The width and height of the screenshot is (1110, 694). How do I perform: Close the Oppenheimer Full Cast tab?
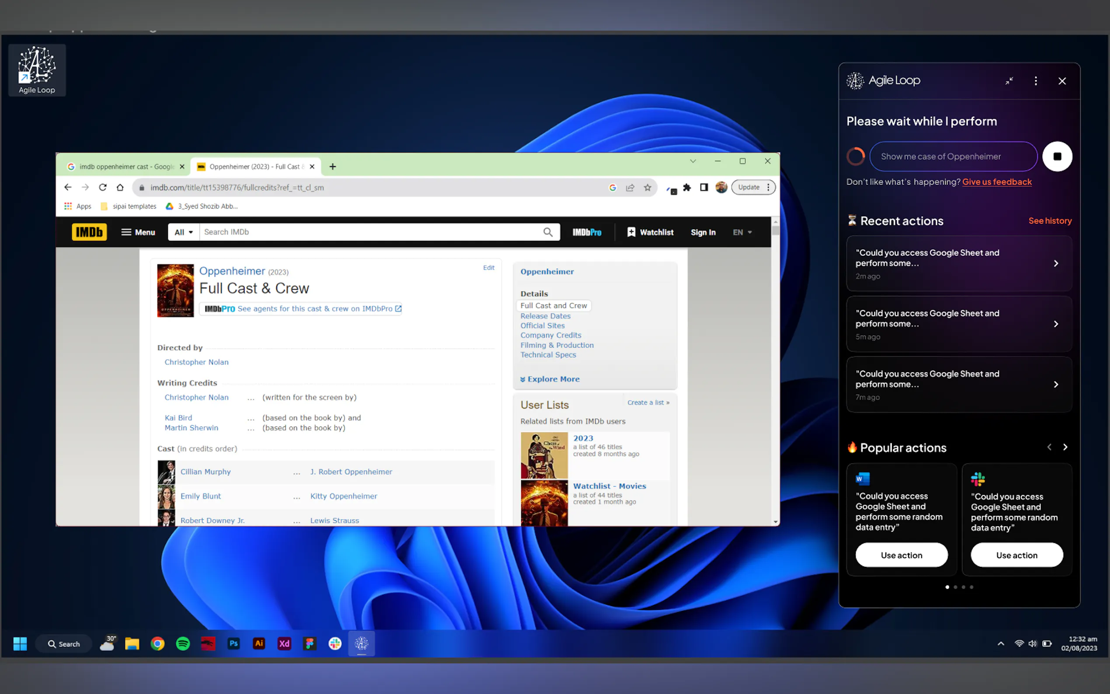coord(312,167)
